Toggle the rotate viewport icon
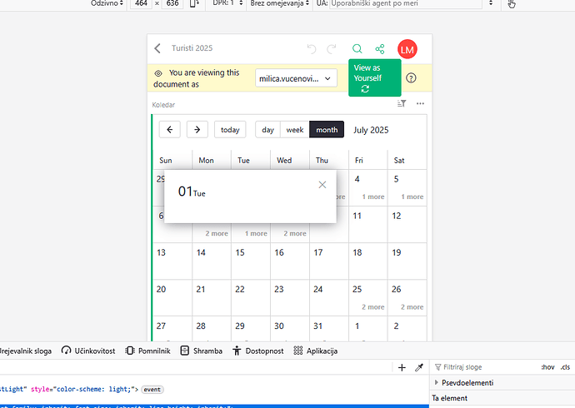Screen dimensions: 575x408 point(194,3)
